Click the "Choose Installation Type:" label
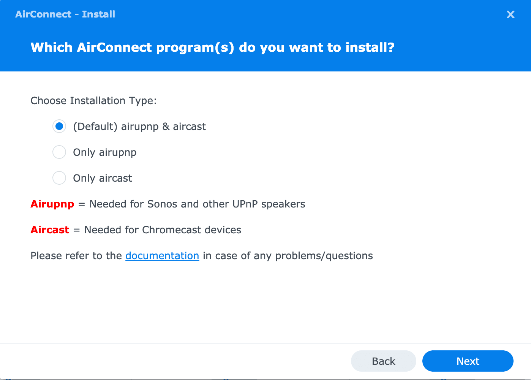The height and width of the screenshot is (380, 531). (93, 101)
